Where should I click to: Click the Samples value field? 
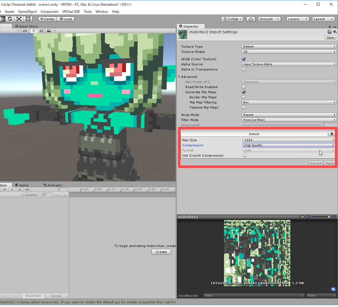tap(47, 195)
